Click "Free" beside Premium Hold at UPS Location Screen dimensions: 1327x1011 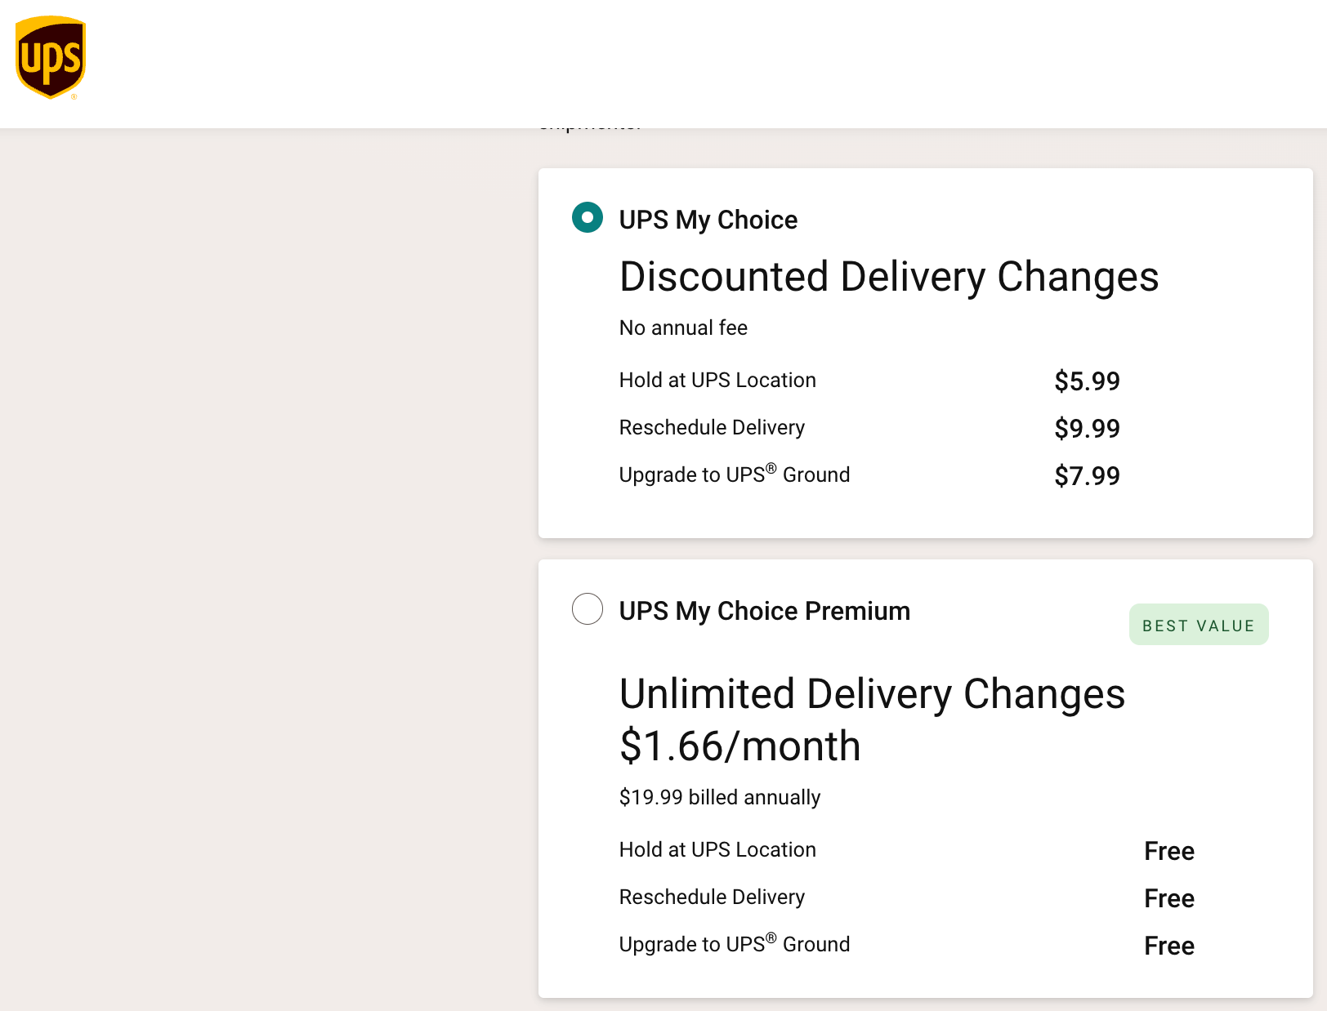tap(1168, 851)
